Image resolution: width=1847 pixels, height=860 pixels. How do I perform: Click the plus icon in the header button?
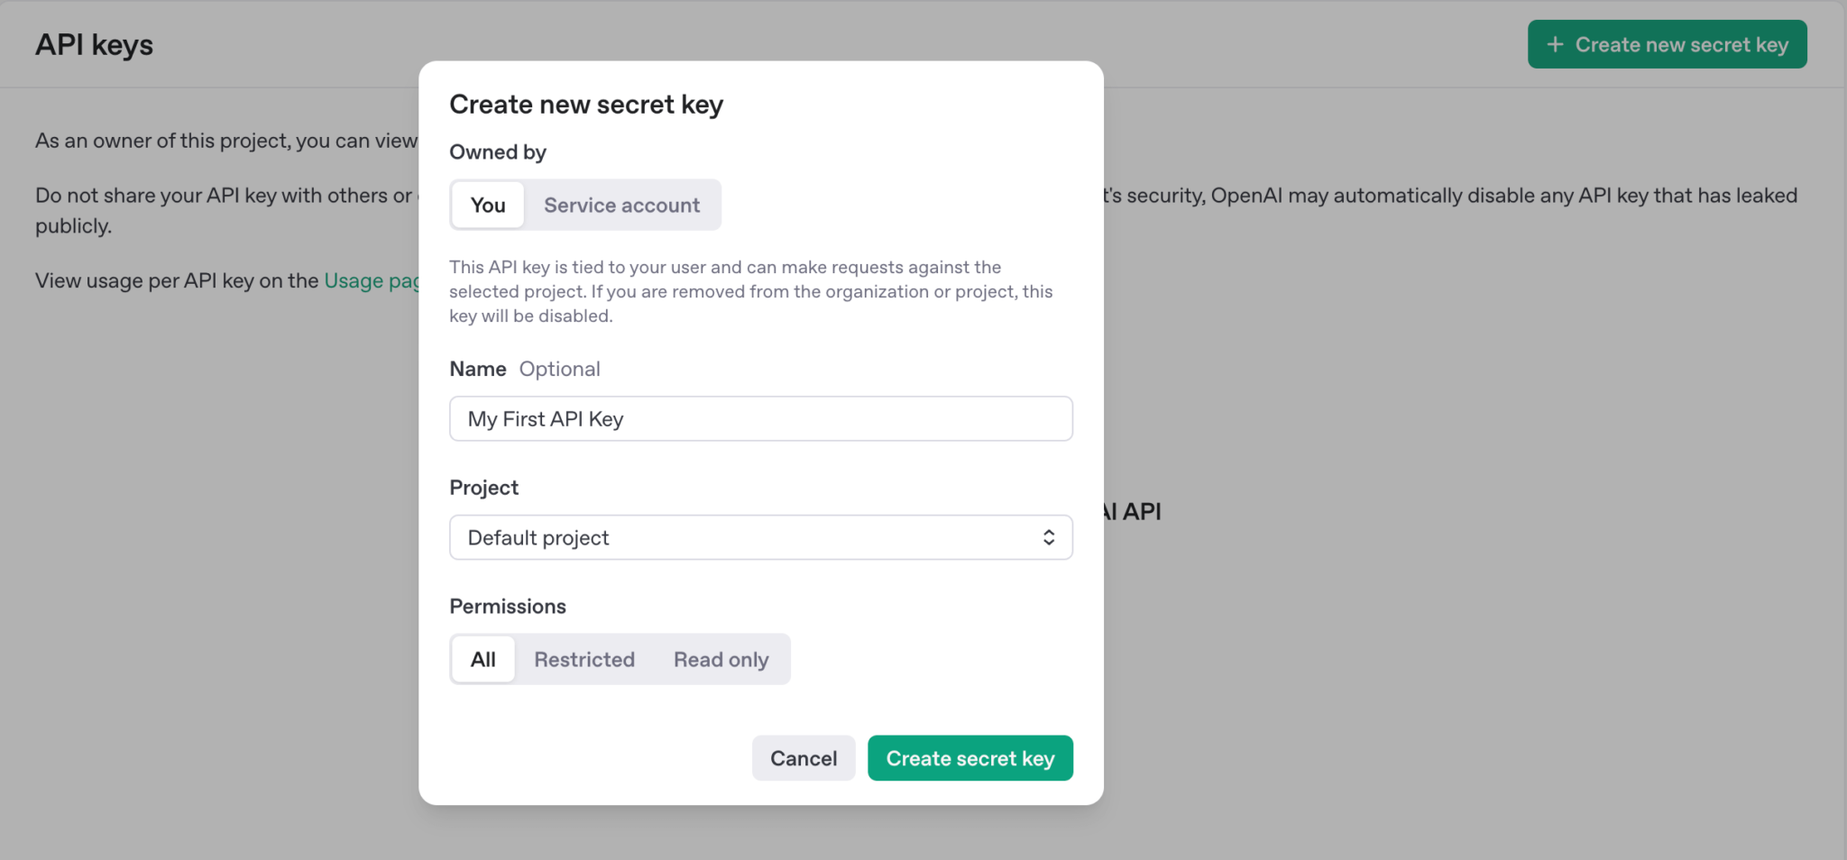coord(1555,45)
